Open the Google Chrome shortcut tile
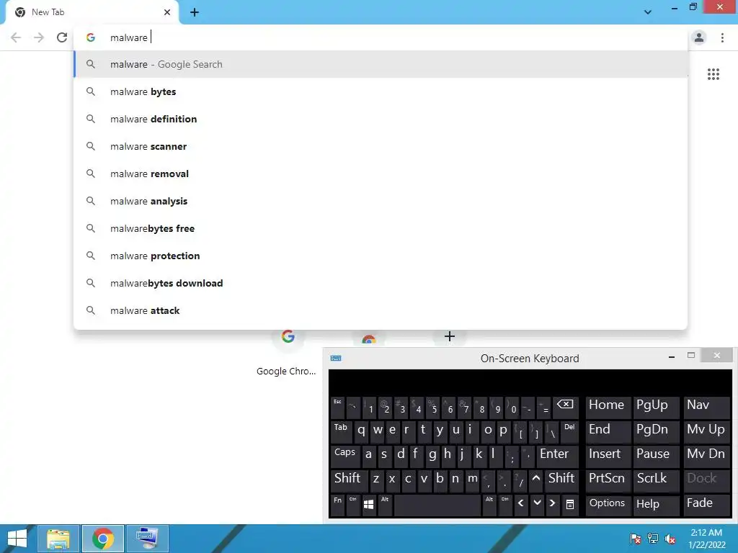Screen dimensions: 738x553 click(288, 353)
